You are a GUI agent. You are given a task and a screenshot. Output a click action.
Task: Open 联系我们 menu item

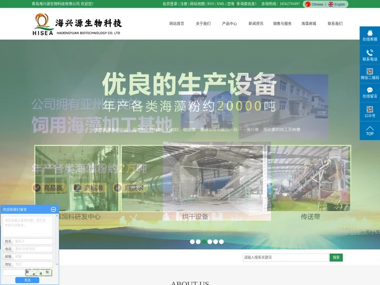pos(335,24)
